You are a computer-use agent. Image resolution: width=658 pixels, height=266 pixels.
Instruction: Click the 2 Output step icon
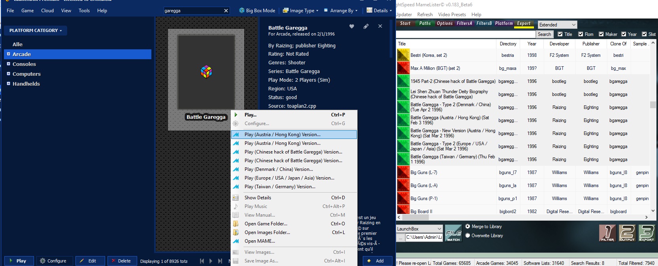click(x=627, y=233)
